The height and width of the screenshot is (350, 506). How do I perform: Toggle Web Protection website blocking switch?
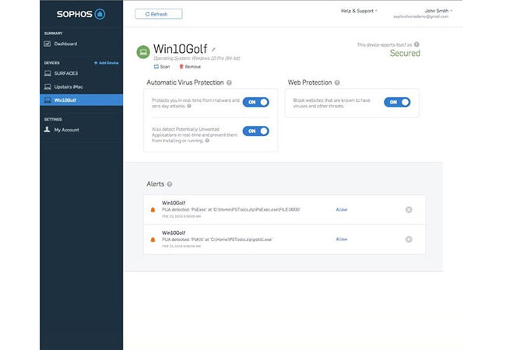point(397,103)
